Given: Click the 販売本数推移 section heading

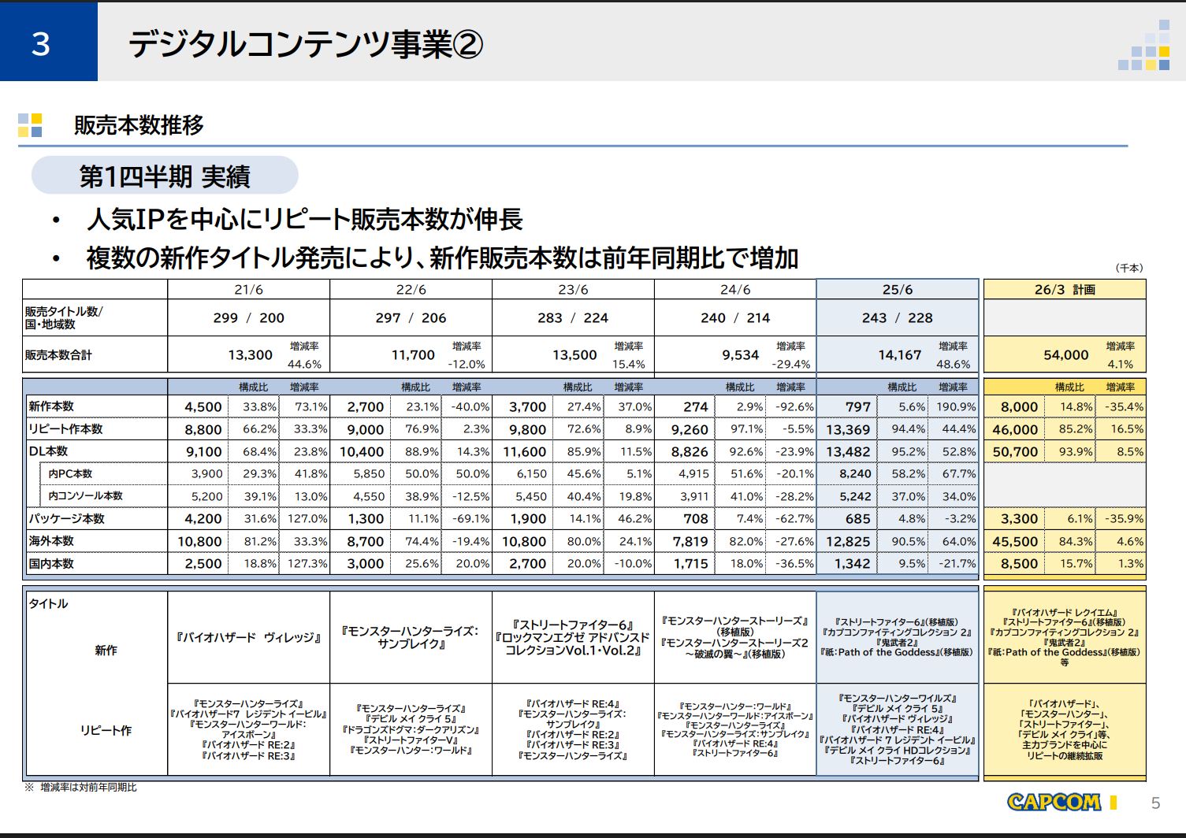Looking at the screenshot, I should (139, 124).
